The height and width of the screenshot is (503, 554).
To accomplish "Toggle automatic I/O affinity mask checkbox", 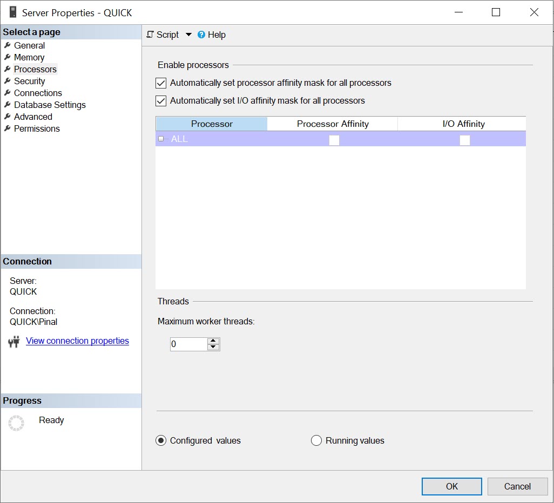I will click(161, 101).
